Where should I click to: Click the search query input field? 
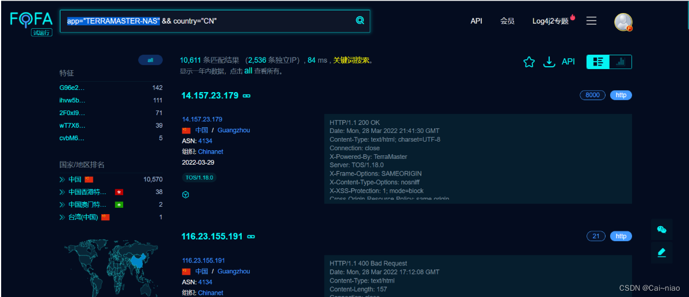tap(215, 21)
